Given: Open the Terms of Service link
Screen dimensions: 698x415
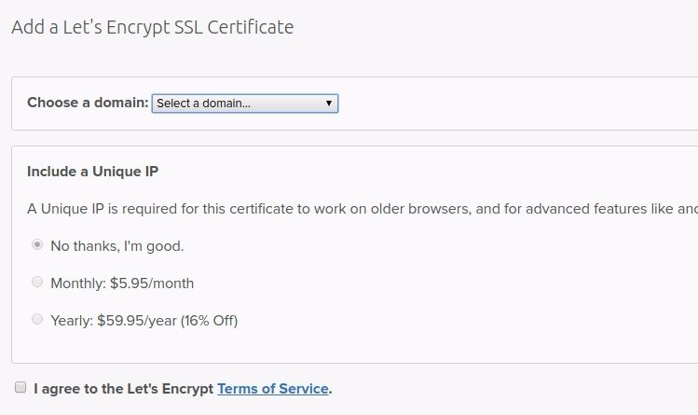Looking at the screenshot, I should [x=273, y=389].
